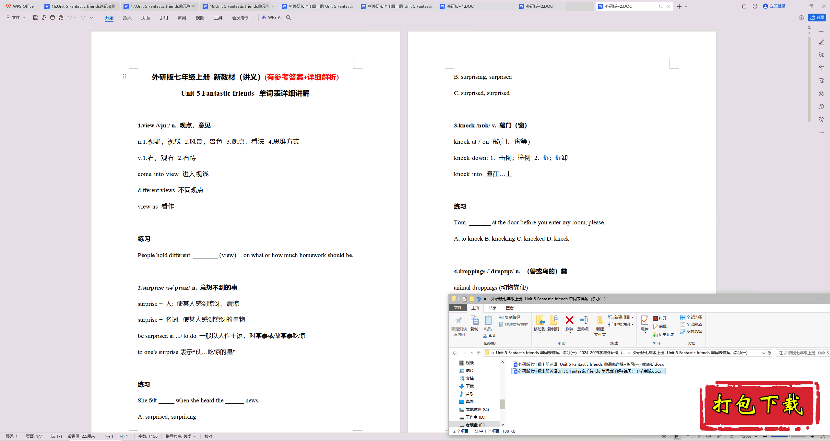Switch to 16.Unit 5 Fantastic friends document tab
Screen dimensions: 830x441
pyautogui.click(x=80, y=6)
